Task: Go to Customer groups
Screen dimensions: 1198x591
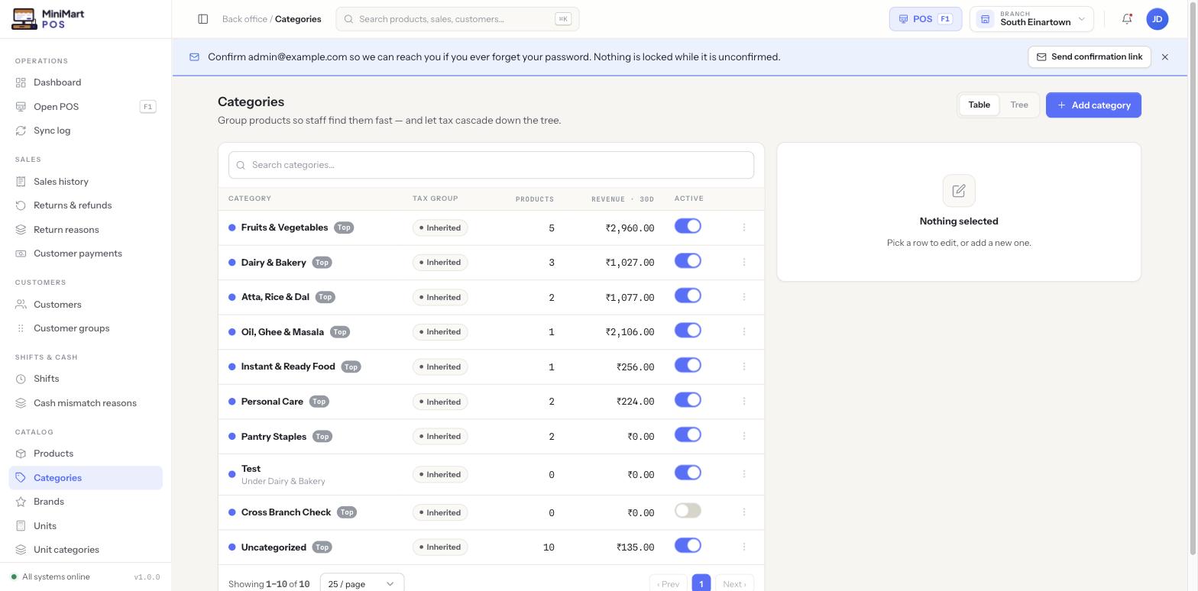Action: click(x=86, y=328)
